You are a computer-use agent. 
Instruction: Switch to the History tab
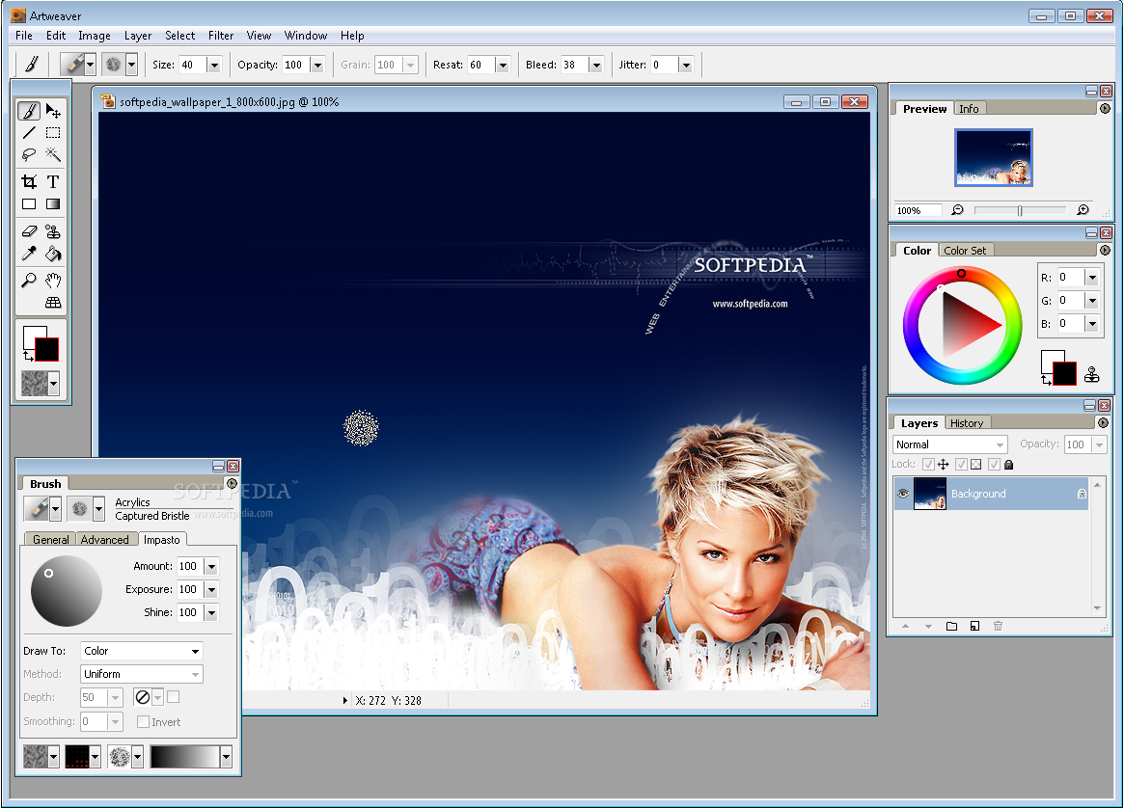pyautogui.click(x=967, y=422)
